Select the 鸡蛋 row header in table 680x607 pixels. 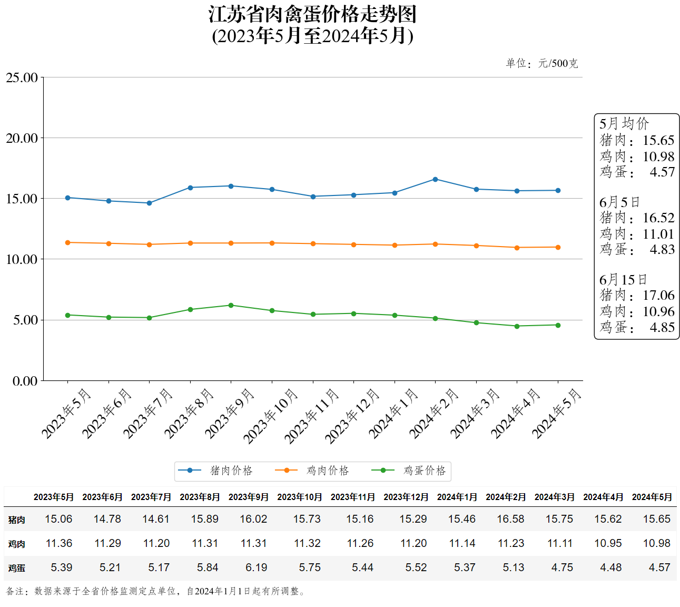click(16, 568)
